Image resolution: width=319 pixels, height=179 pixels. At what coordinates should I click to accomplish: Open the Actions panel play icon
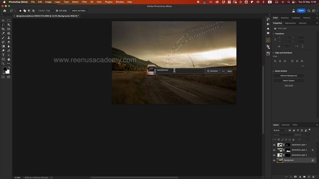268,24
